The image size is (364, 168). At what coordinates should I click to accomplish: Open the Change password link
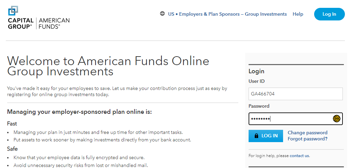point(308,133)
